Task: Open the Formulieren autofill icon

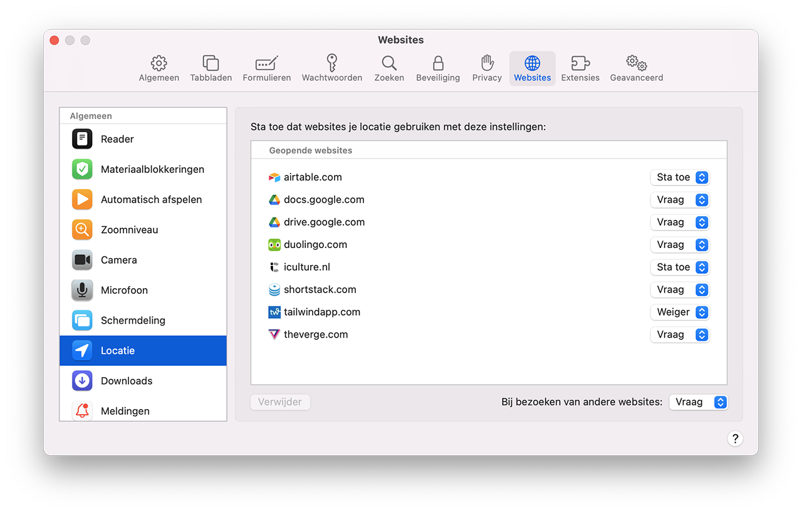Action: coord(267,63)
